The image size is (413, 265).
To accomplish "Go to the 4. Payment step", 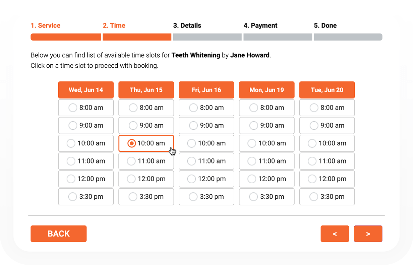I will (x=260, y=25).
